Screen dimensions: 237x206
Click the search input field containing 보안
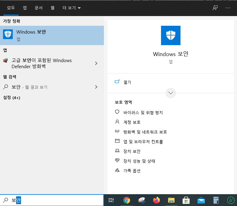[x=52, y=200]
